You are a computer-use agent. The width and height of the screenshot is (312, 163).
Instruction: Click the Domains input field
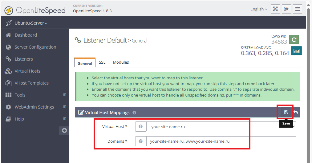pyautogui.click(x=221, y=141)
